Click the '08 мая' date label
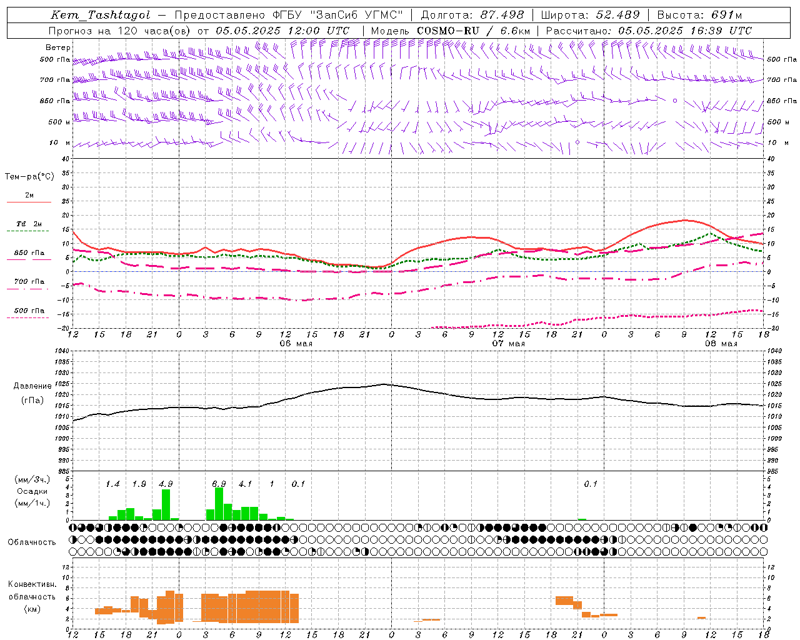The width and height of the screenshot is (800, 640). coord(721,344)
